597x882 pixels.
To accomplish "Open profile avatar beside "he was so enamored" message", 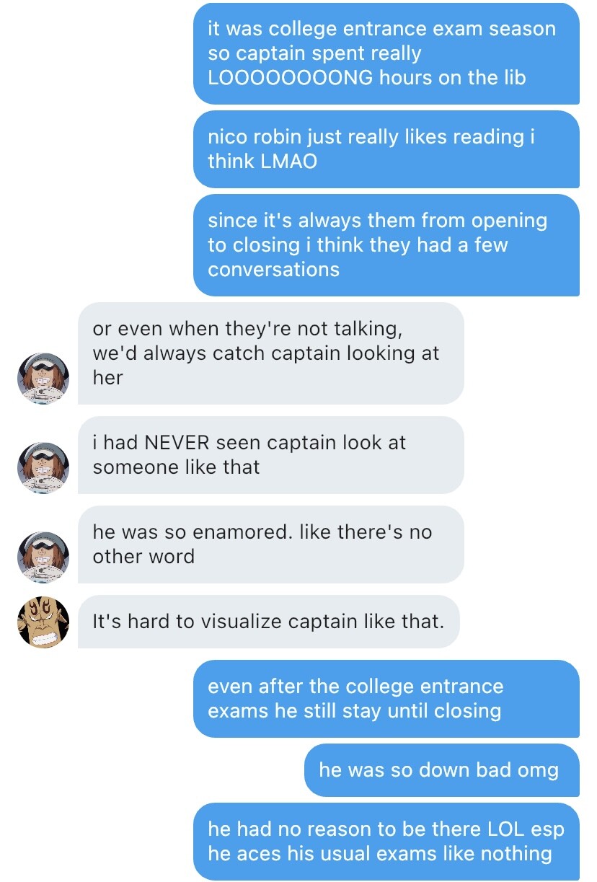I will click(x=43, y=557).
